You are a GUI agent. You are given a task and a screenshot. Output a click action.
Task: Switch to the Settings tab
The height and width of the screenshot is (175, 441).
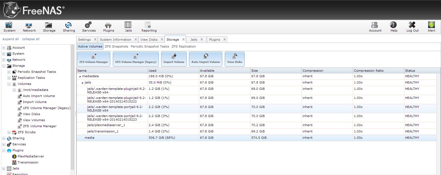84,40
